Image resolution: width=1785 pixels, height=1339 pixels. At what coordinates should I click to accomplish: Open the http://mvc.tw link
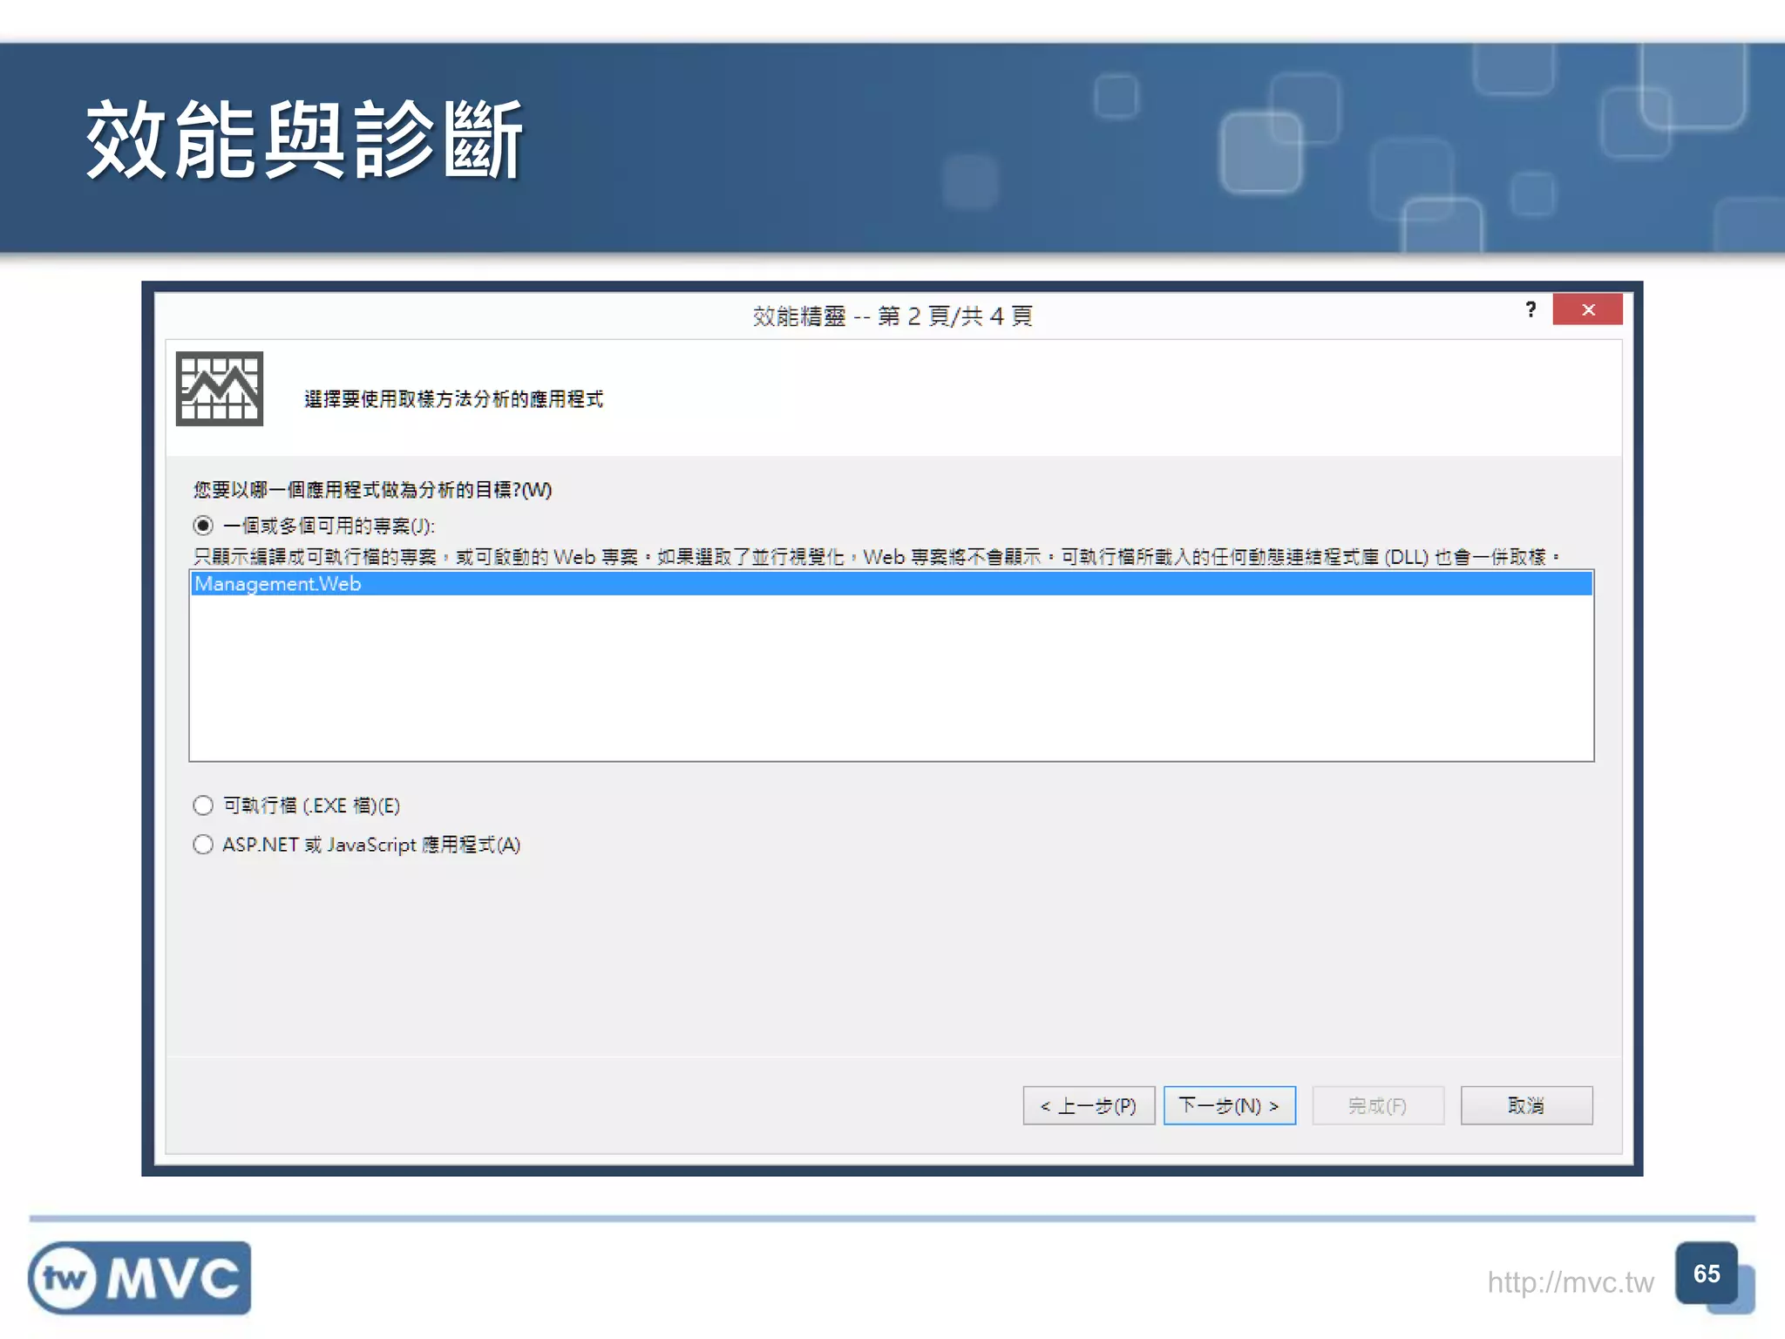point(1571,1282)
